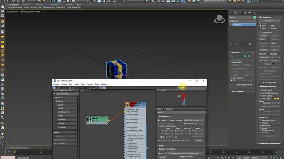Click the Attach button in Edit Geometry
This screenshot has height=159, width=284.
[262, 39]
